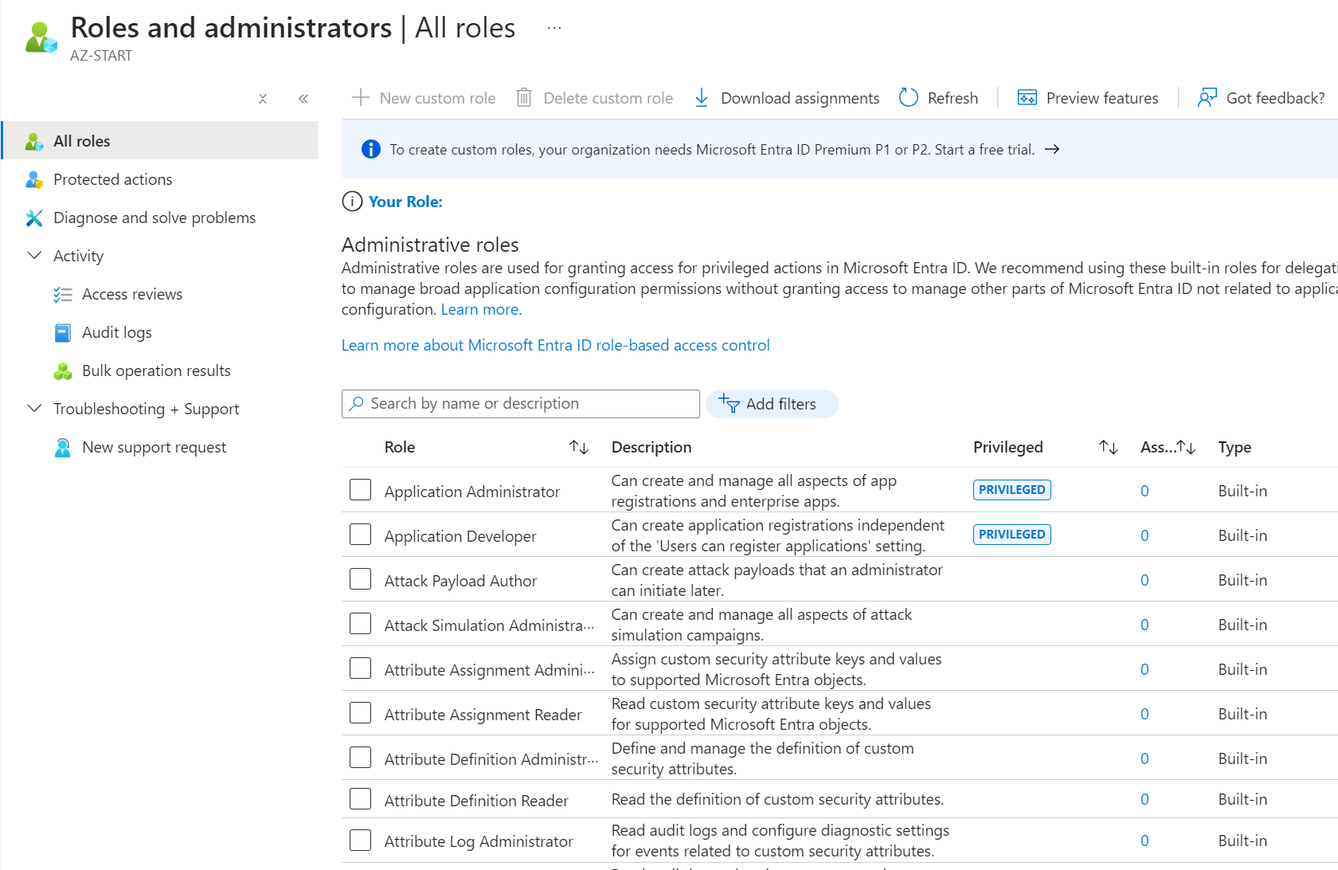The width and height of the screenshot is (1338, 870).
Task: Click the New support request icon
Action: pos(63,447)
